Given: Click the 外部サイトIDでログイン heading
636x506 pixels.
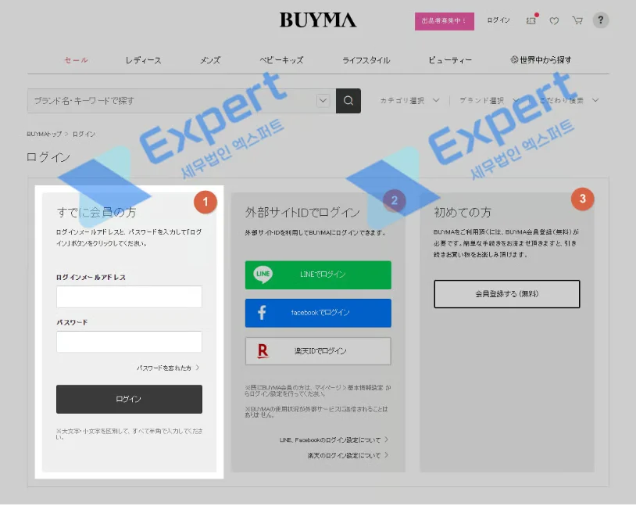Looking at the screenshot, I should (x=302, y=212).
